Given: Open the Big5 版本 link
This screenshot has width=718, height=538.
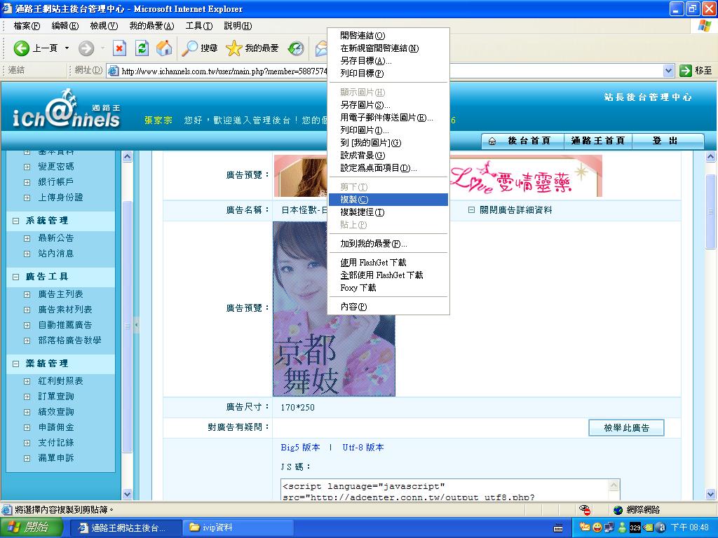Looking at the screenshot, I should click(300, 448).
